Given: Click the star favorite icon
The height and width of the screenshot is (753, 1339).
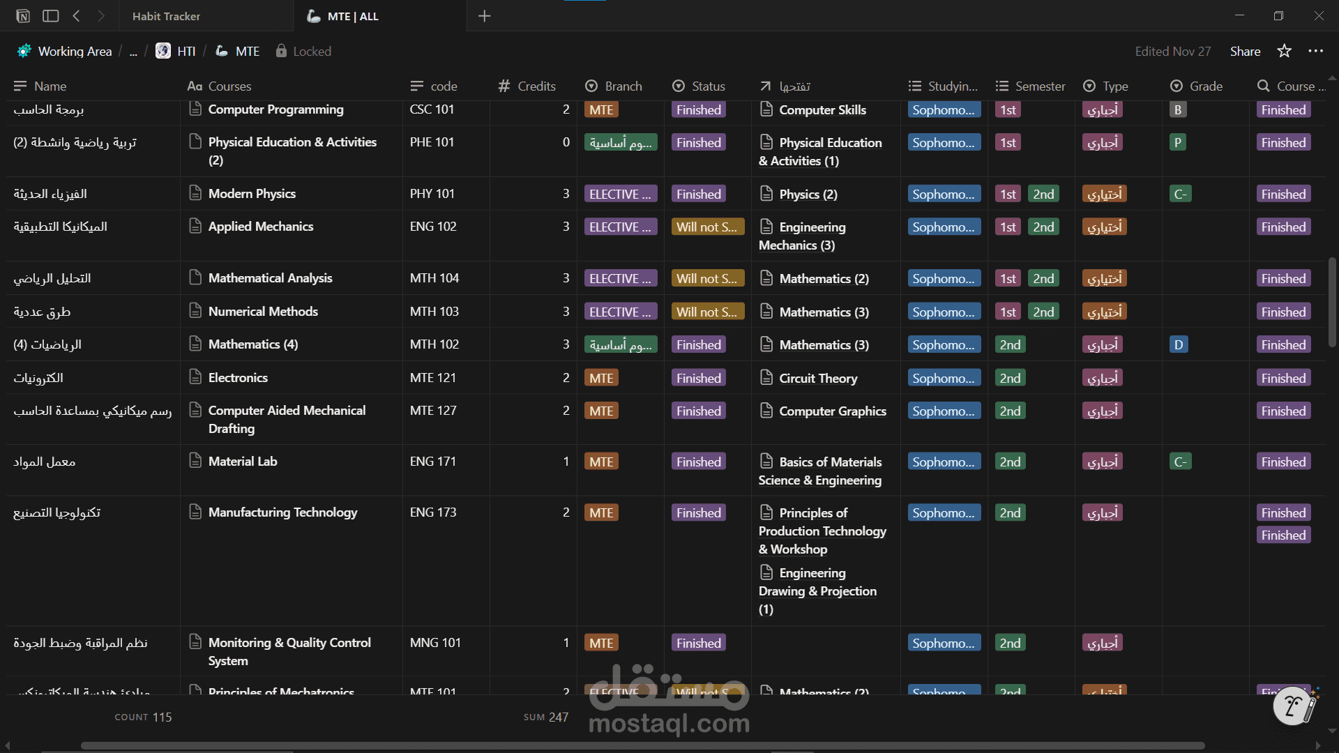Looking at the screenshot, I should point(1284,51).
